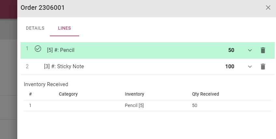Click the Sticky Note quantity 100
Screen dimensions: 276x139
[229, 67]
